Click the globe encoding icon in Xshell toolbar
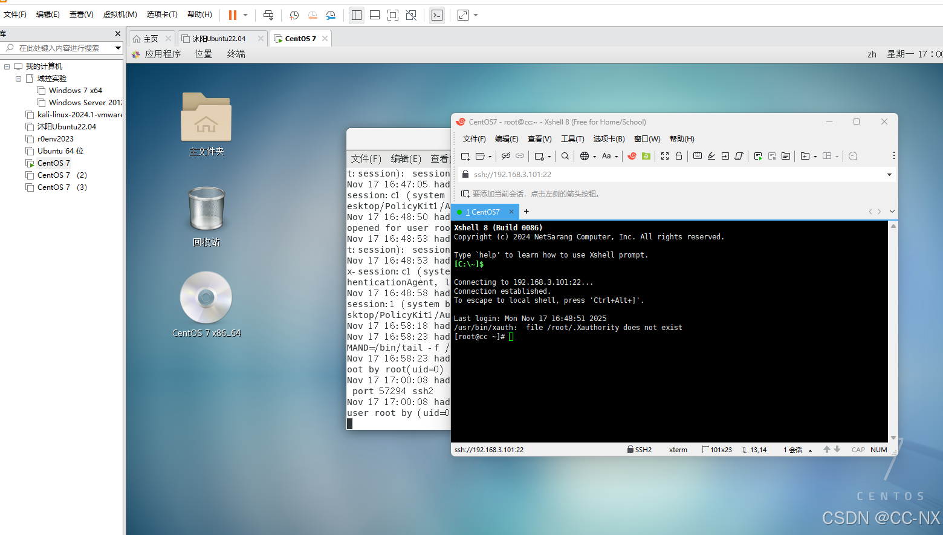The height and width of the screenshot is (535, 943). [585, 156]
